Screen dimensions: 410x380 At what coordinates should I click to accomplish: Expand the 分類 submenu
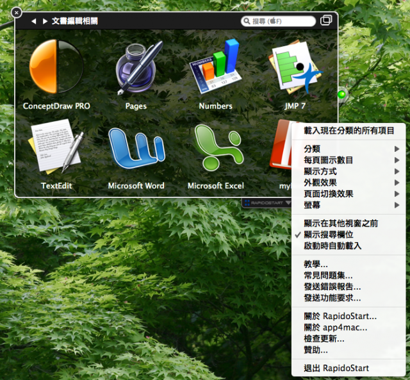point(348,149)
